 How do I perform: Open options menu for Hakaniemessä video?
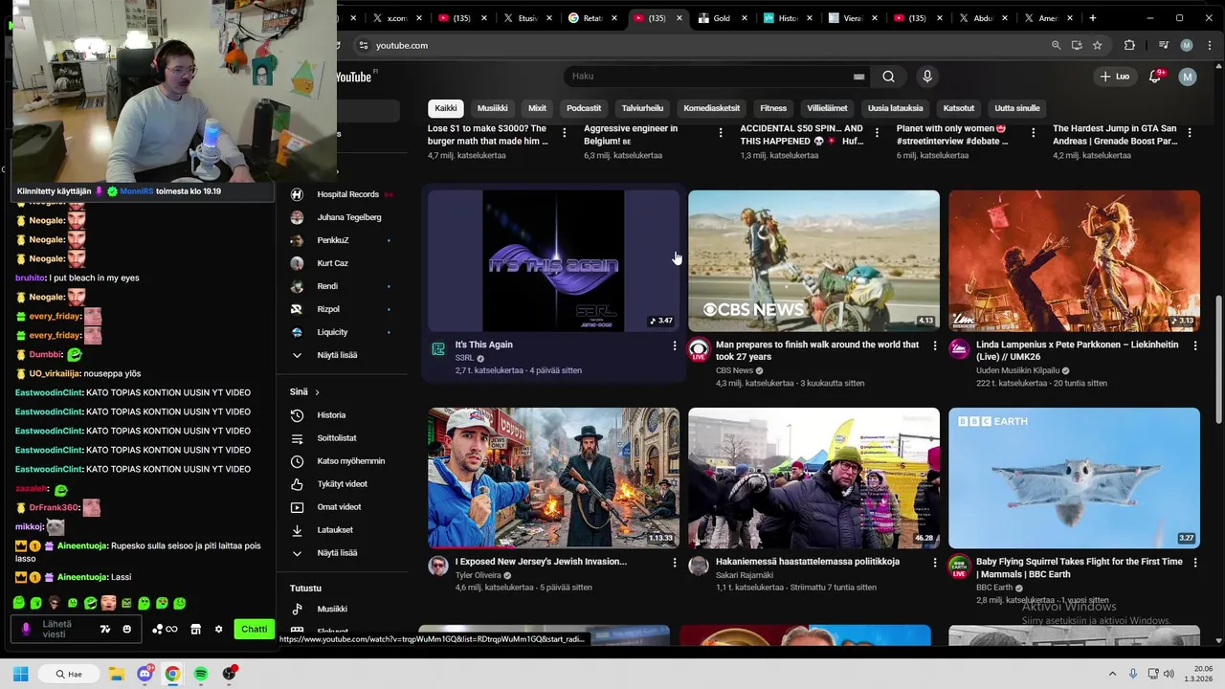point(935,563)
